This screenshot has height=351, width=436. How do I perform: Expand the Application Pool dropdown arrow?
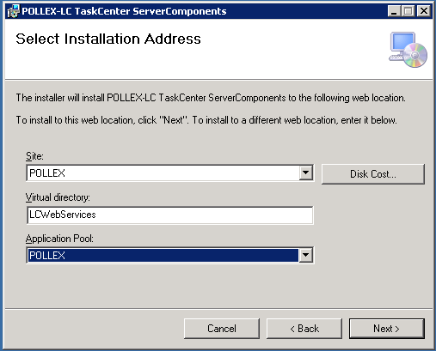coord(306,255)
